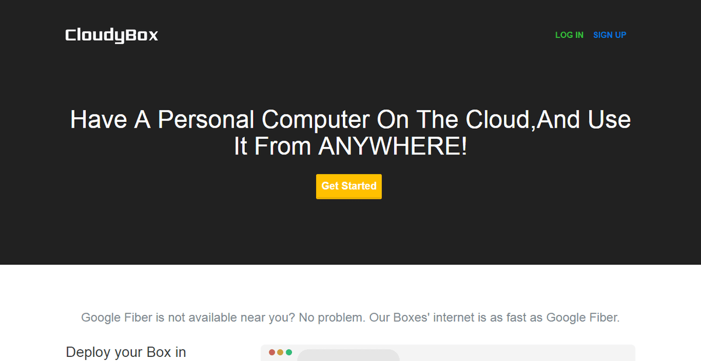Click the words It From in headline
This screenshot has height=361, width=701.
pos(273,146)
